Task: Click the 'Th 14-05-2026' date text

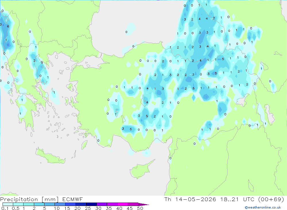Action: click(190, 199)
